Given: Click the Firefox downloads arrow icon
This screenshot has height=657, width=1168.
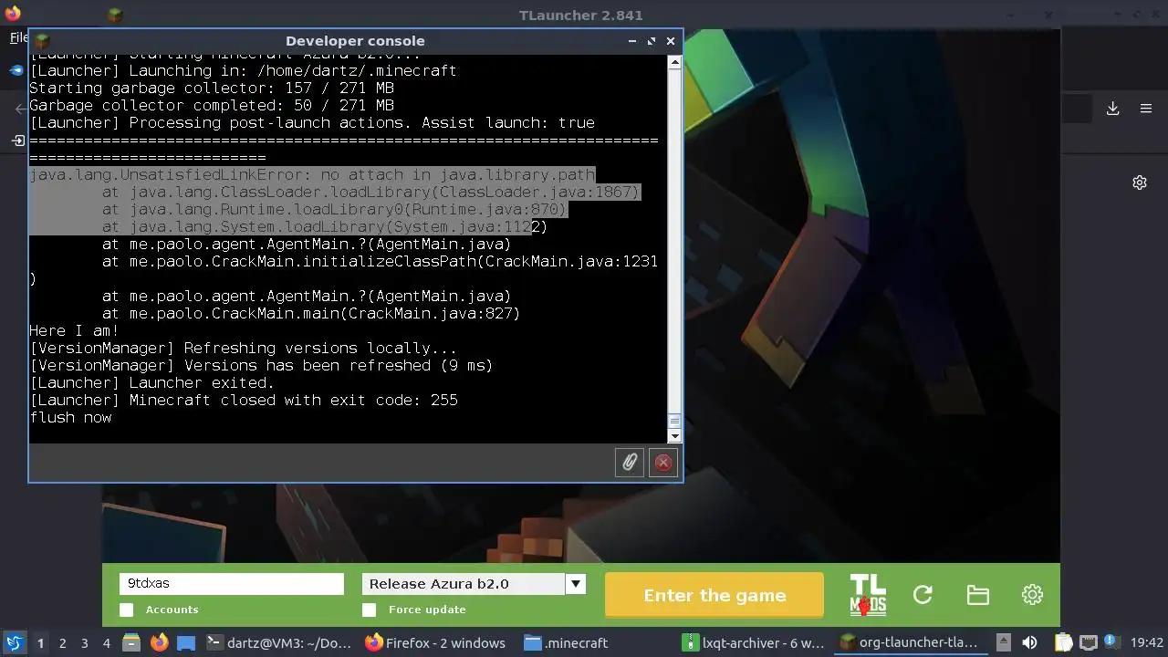Looking at the screenshot, I should pos(1113,109).
